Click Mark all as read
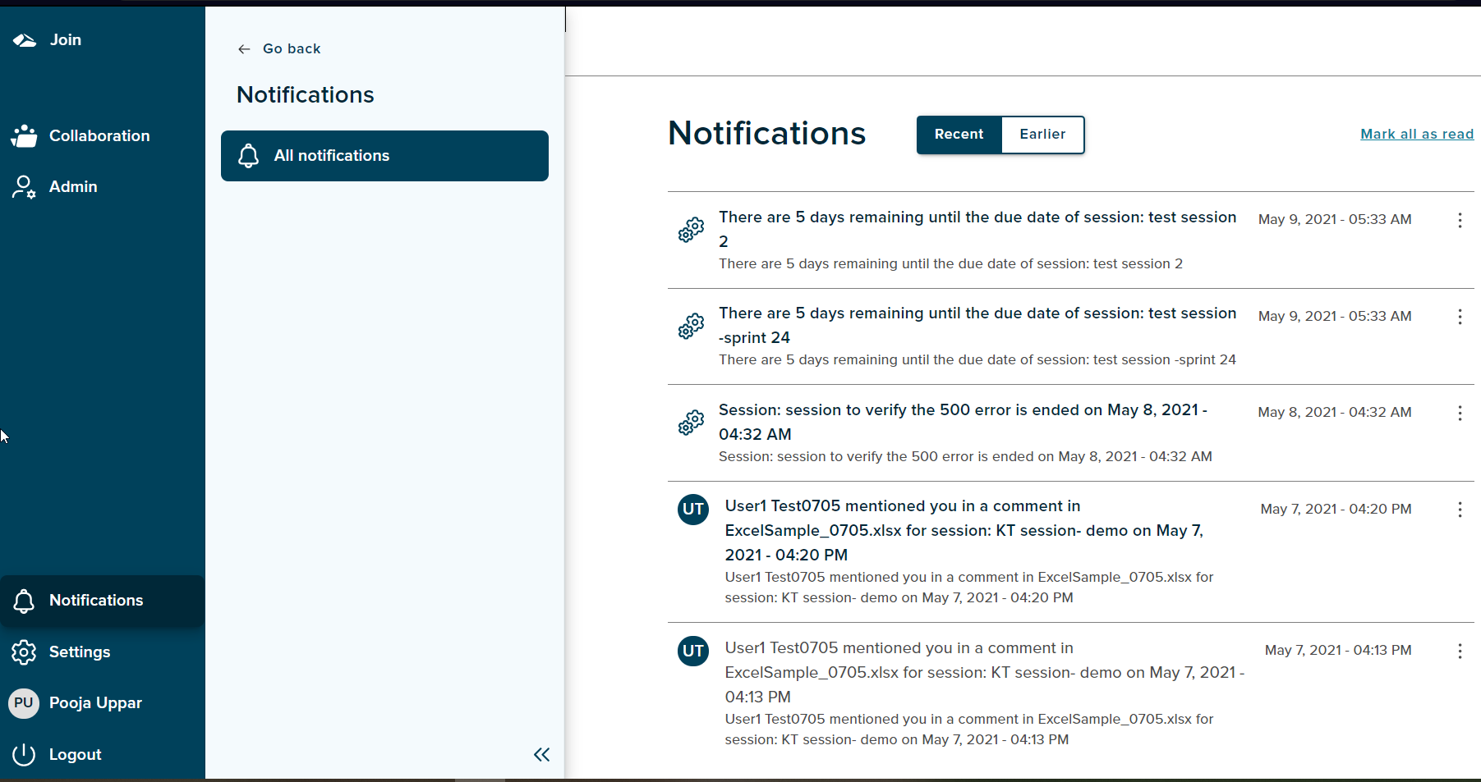The height and width of the screenshot is (782, 1481). 1416,134
